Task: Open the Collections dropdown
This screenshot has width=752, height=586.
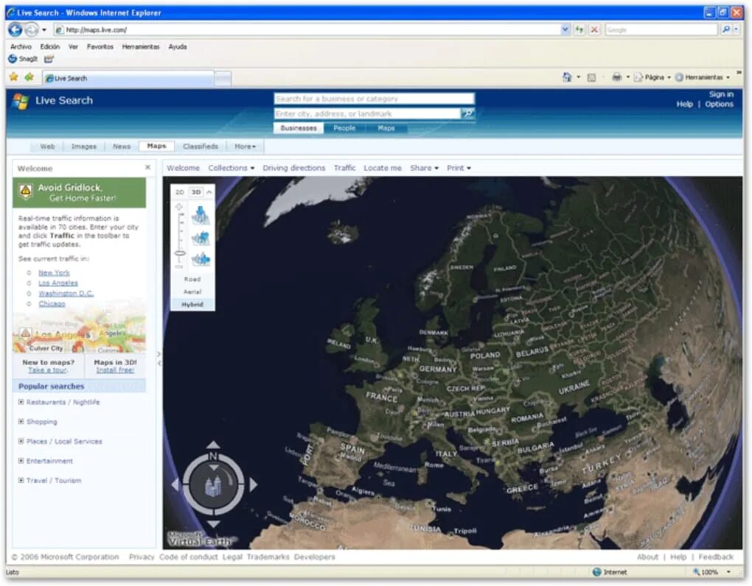Action: 231,168
